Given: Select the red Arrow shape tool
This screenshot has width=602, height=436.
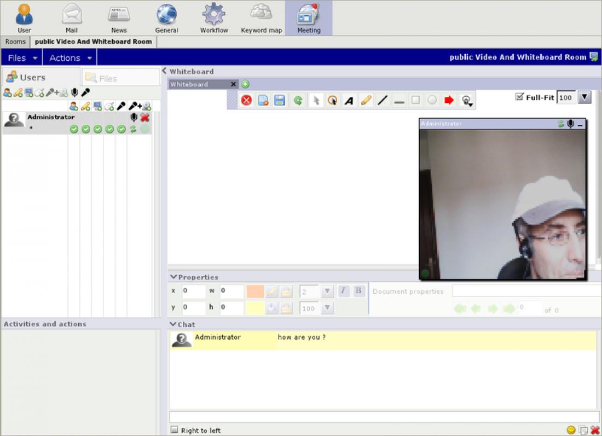Looking at the screenshot, I should click(x=448, y=100).
